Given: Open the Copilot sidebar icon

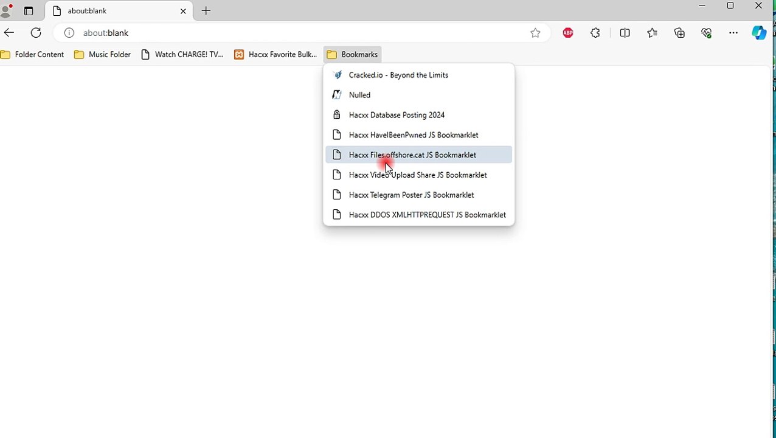Looking at the screenshot, I should coord(759,33).
